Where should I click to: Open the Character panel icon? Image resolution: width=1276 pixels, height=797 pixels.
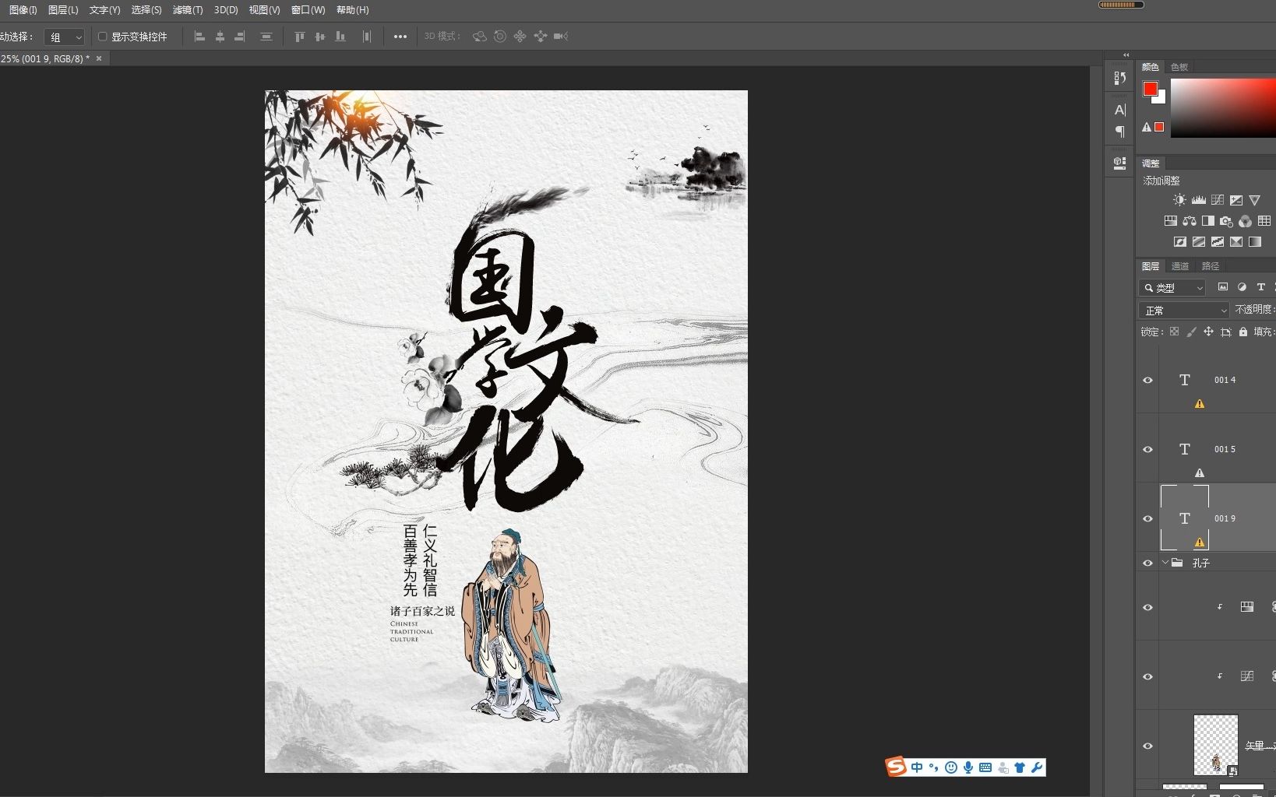[1120, 110]
